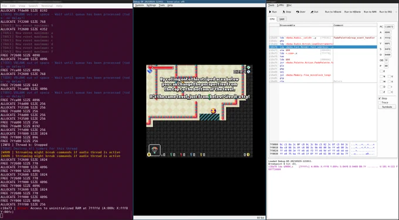Screen dimensions: 399x220
Task: Click Run to IRQ
Action: (386, 12)
